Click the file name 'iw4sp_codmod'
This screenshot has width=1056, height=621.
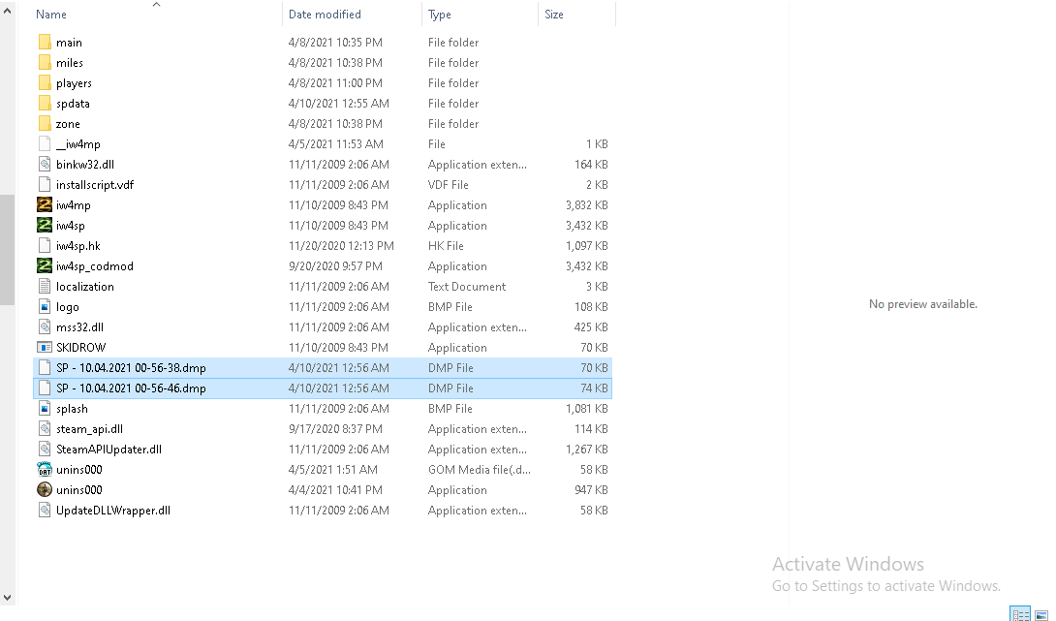[x=95, y=266]
